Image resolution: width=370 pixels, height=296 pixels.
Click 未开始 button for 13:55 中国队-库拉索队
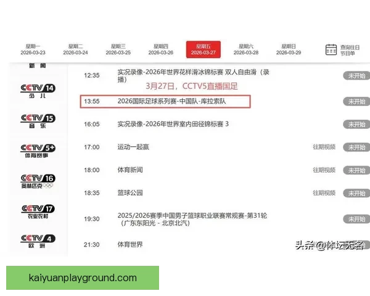tap(356, 102)
